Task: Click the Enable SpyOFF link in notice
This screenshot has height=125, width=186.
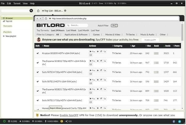Action: pos(69,115)
